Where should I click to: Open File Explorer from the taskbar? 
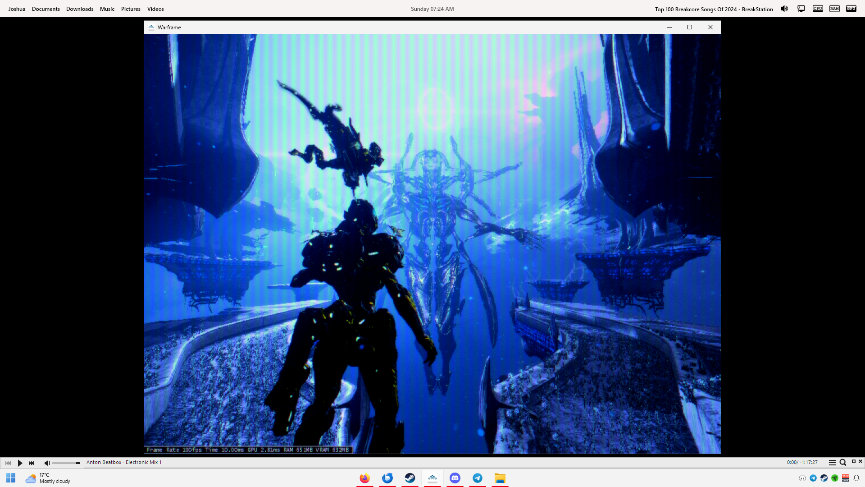(500, 478)
